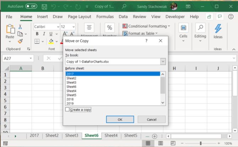Select Sheet2 in Before sheet list

click(x=113, y=78)
